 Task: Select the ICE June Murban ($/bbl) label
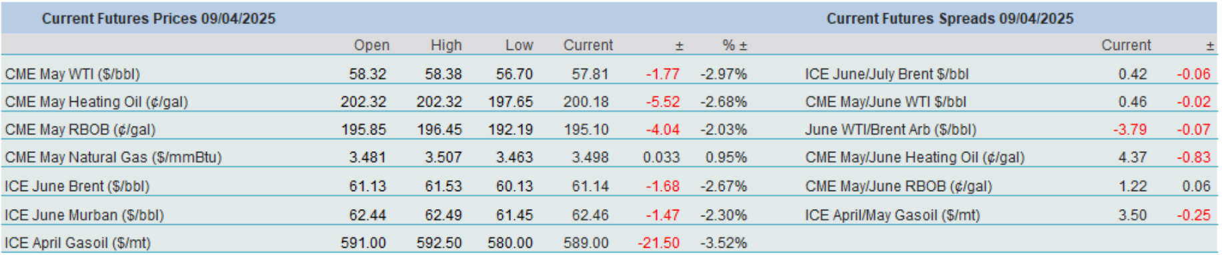pos(84,215)
